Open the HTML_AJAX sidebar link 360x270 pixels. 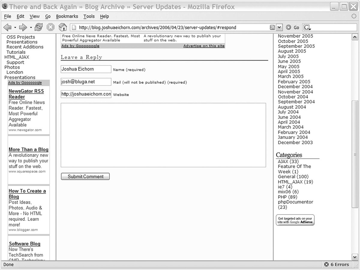click(x=17, y=57)
